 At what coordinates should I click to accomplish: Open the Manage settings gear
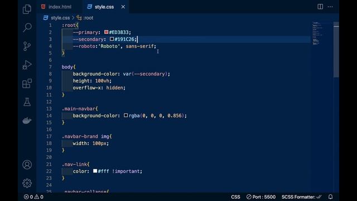[x=27, y=183]
